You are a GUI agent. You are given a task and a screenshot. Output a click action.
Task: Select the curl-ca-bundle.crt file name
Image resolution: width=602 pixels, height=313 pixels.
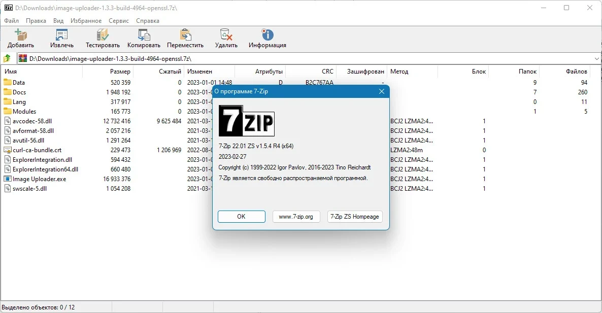pos(37,150)
